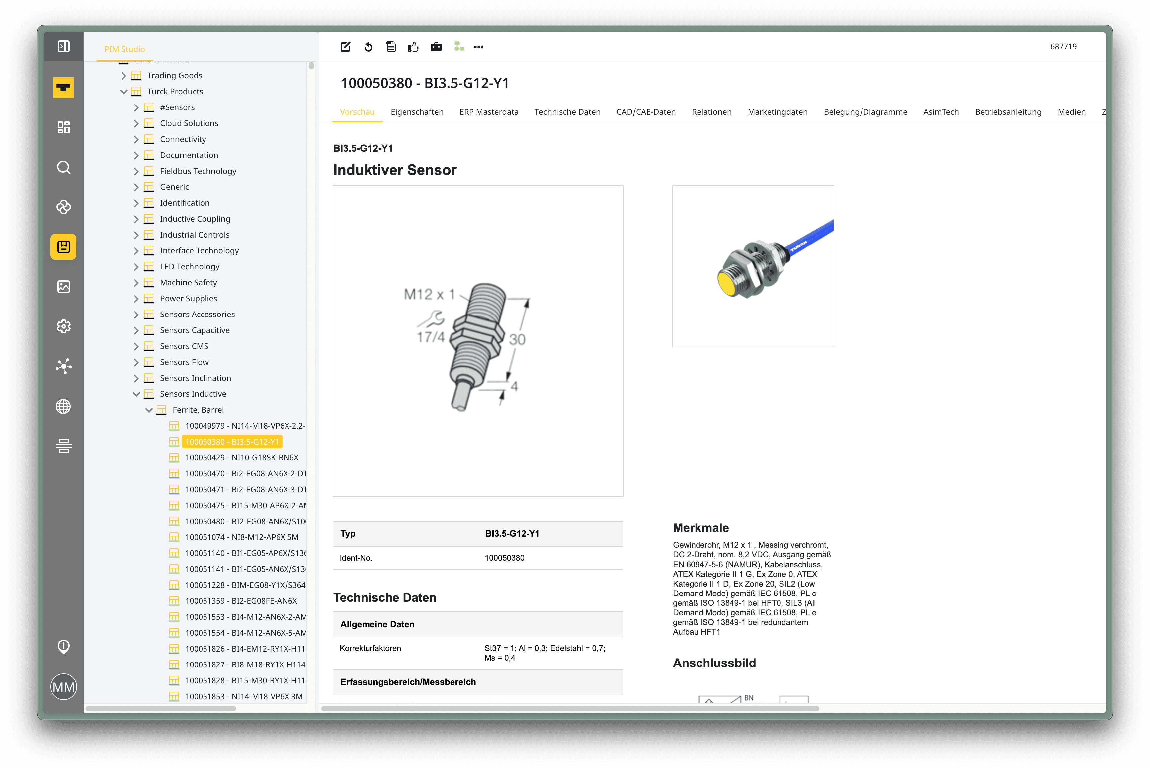Viewport: 1150px width, 769px height.
Task: Toggle the sidebar panel collapse icon
Action: pyautogui.click(x=63, y=46)
